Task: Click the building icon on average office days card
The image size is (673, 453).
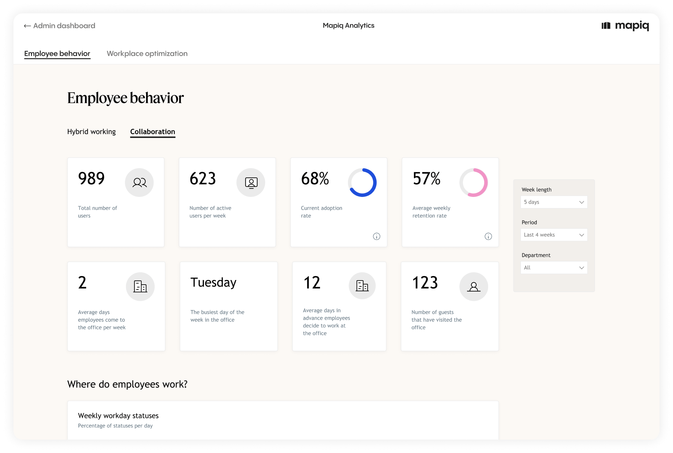Action: [x=140, y=286]
